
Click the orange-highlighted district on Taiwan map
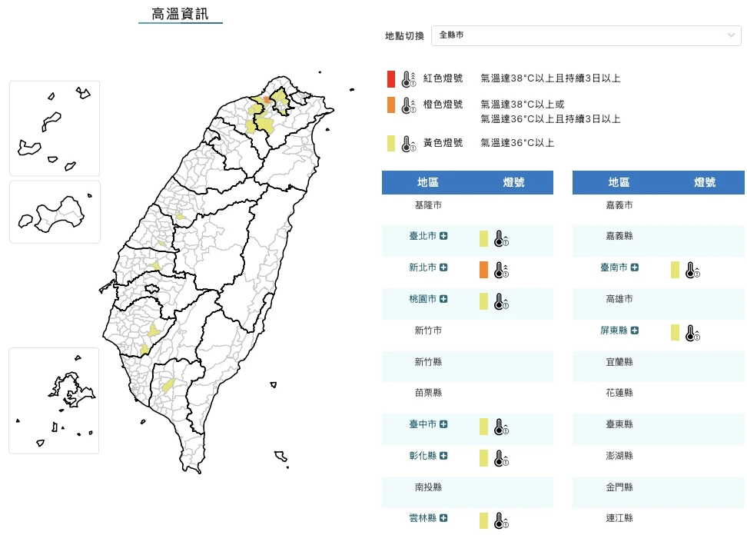pyautogui.click(x=267, y=100)
